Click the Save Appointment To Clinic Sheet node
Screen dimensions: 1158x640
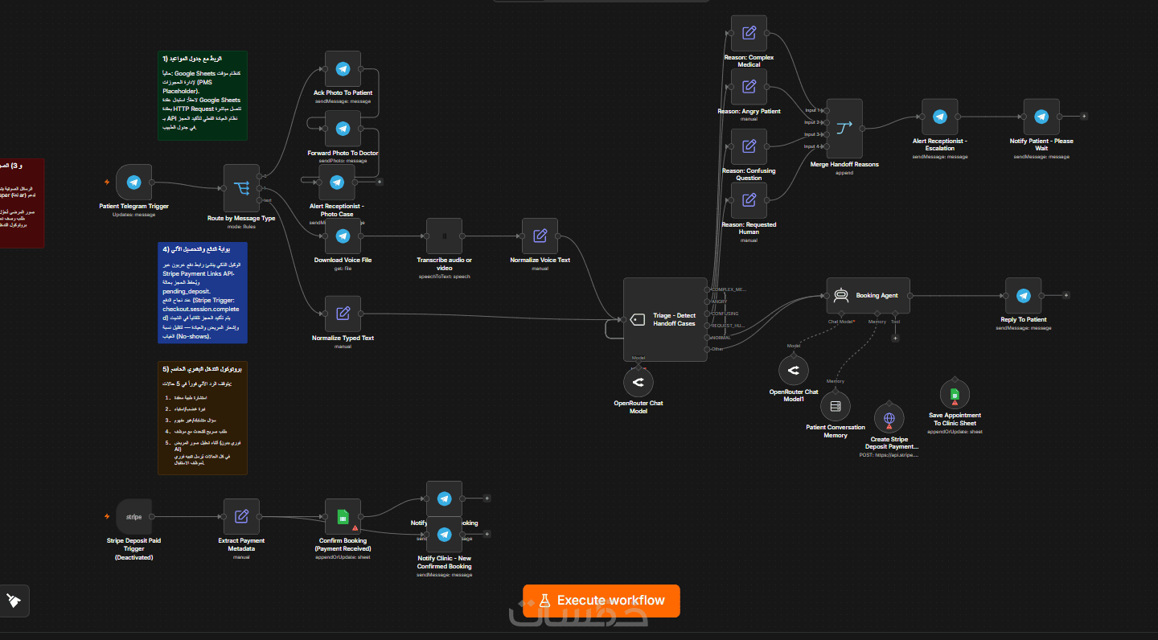point(955,394)
